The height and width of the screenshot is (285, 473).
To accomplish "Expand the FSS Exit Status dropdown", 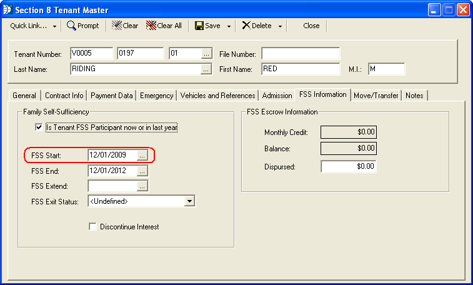I will pos(189,201).
